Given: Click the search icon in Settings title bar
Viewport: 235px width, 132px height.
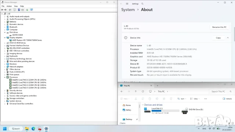Looking at the screenshot, I should (142, 4).
